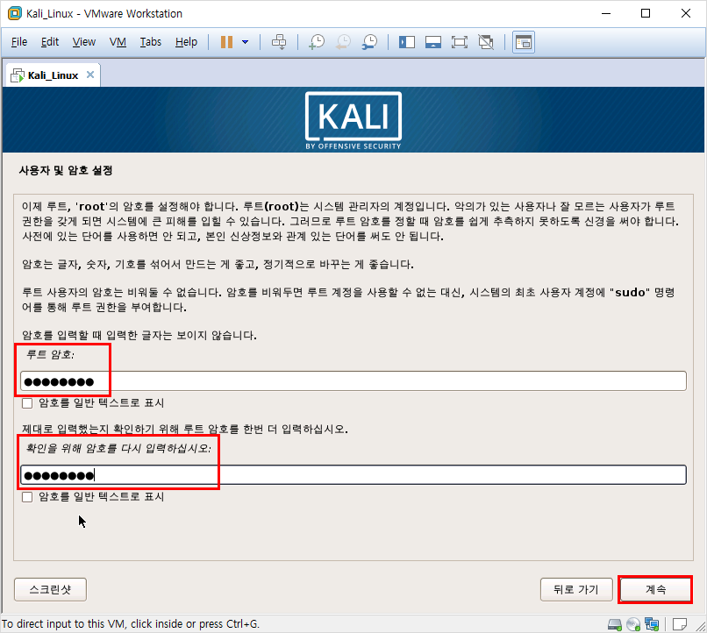Image resolution: width=707 pixels, height=633 pixels.
Task: Click the 'To direct input to this VM' status text
Action: pos(131,624)
